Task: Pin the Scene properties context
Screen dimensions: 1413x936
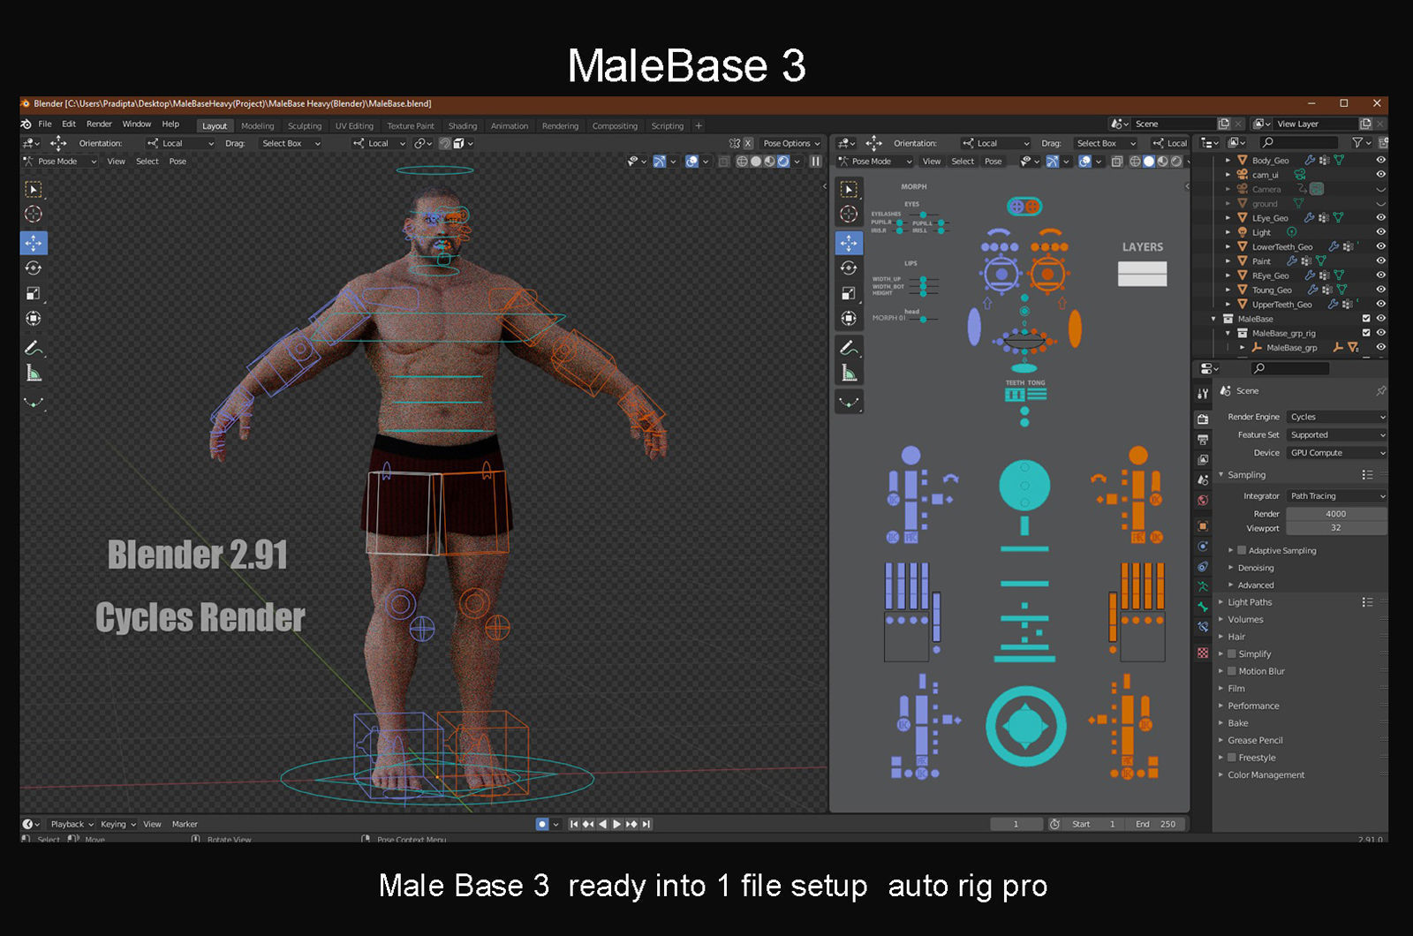Action: (x=1380, y=391)
